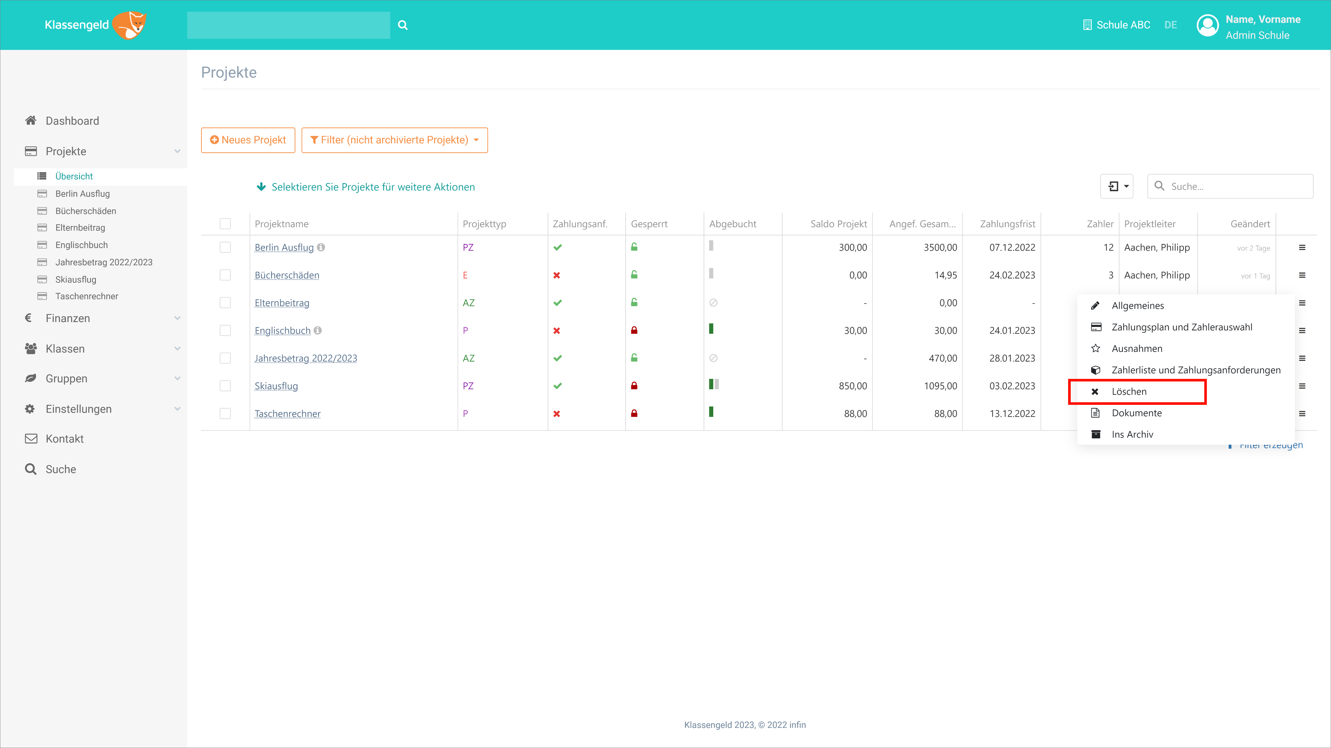This screenshot has height=748, width=1331.
Task: Click the Klassen people icon
Action: pos(31,348)
